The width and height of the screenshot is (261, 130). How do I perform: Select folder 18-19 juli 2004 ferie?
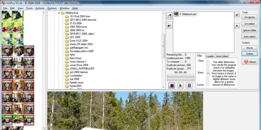[x=80, y=16]
